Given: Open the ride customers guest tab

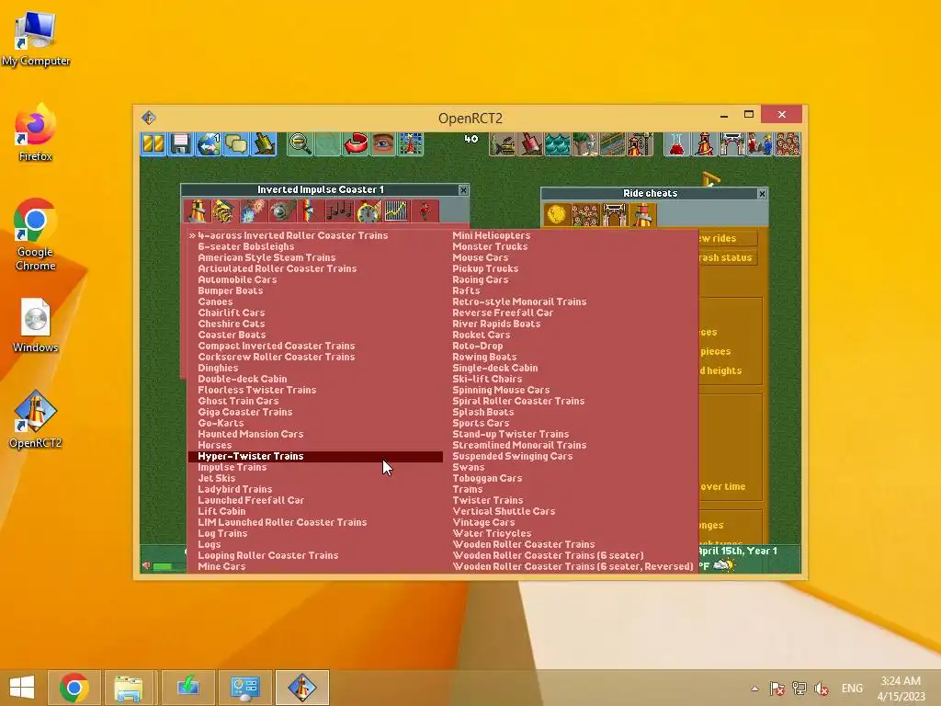Looking at the screenshot, I should (x=425, y=211).
